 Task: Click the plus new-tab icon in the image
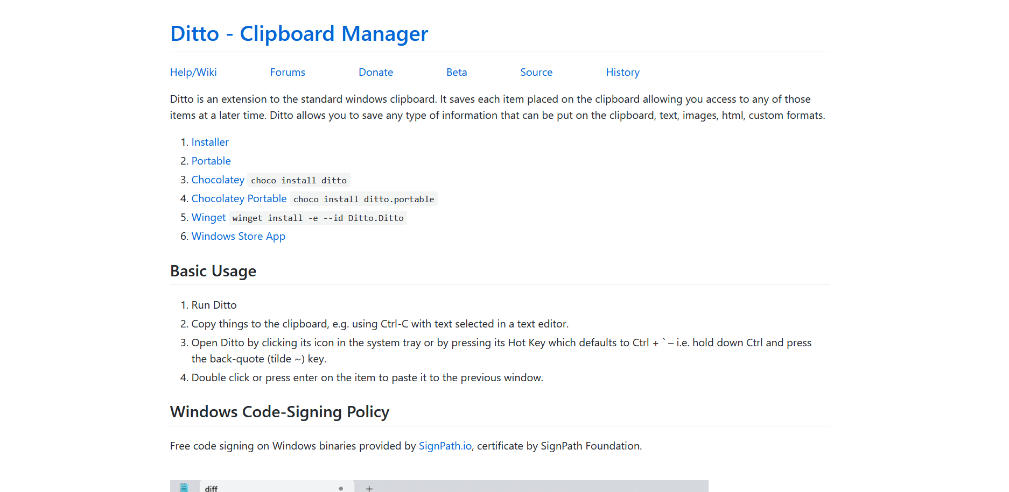[x=369, y=488]
